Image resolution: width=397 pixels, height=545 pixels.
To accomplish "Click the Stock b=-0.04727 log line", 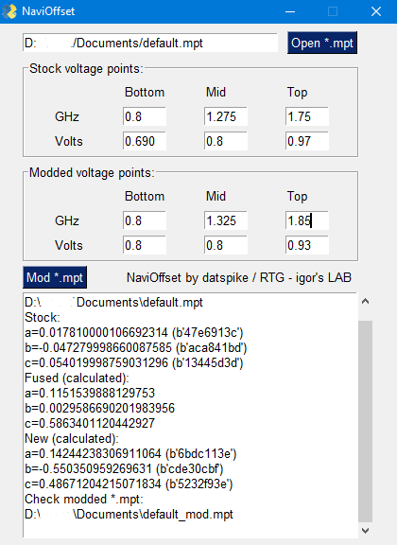I will (x=136, y=347).
